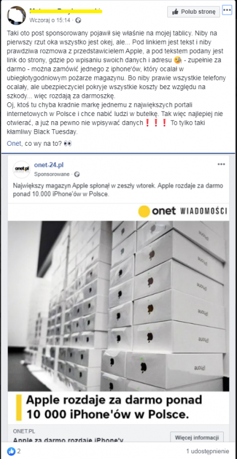The image size is (237, 459).
Task: Click the Sponsorowane label
Action: click(x=52, y=174)
